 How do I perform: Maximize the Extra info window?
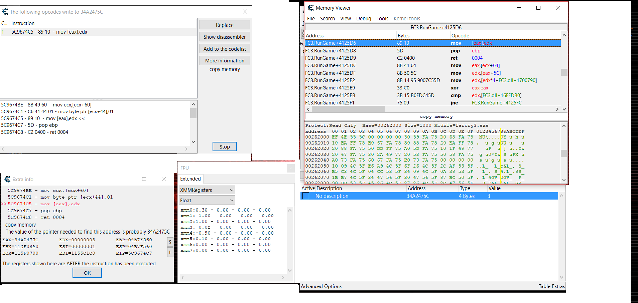point(144,179)
